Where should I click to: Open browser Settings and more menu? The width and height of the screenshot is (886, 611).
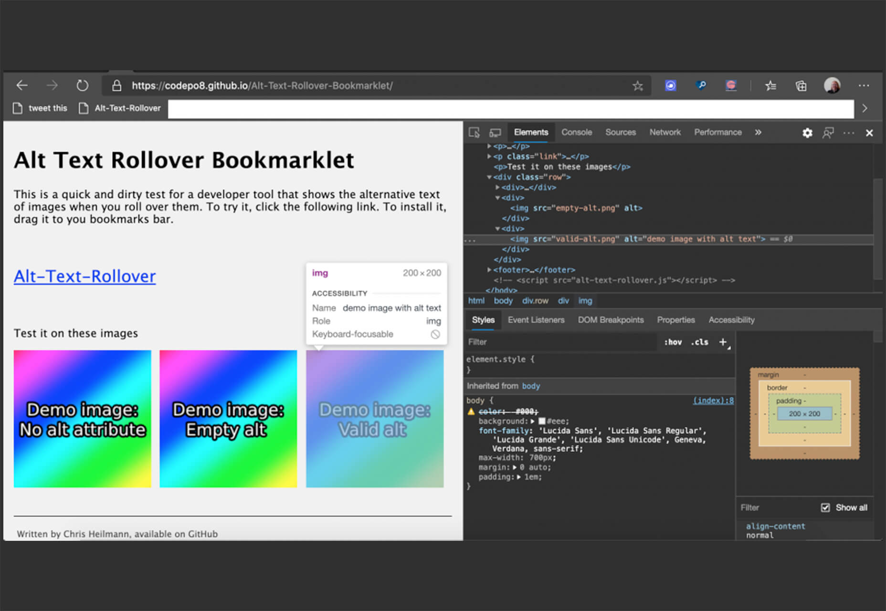pos(864,85)
